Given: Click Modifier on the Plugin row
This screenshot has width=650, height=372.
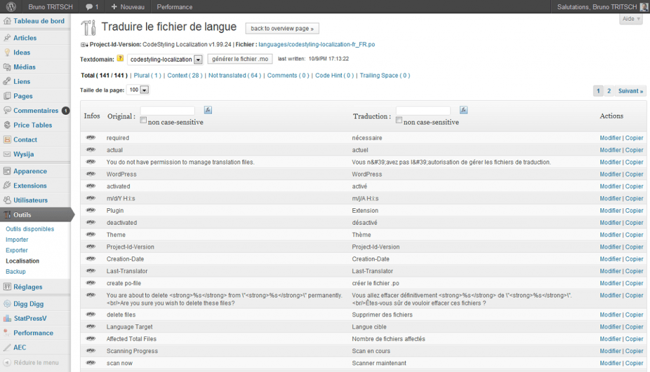Looking at the screenshot, I should tap(610, 210).
